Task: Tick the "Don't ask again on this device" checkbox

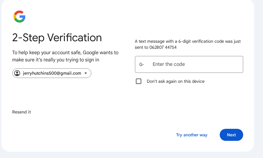Action: click(139, 81)
